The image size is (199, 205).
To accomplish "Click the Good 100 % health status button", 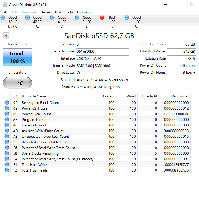I will pos(17,57).
